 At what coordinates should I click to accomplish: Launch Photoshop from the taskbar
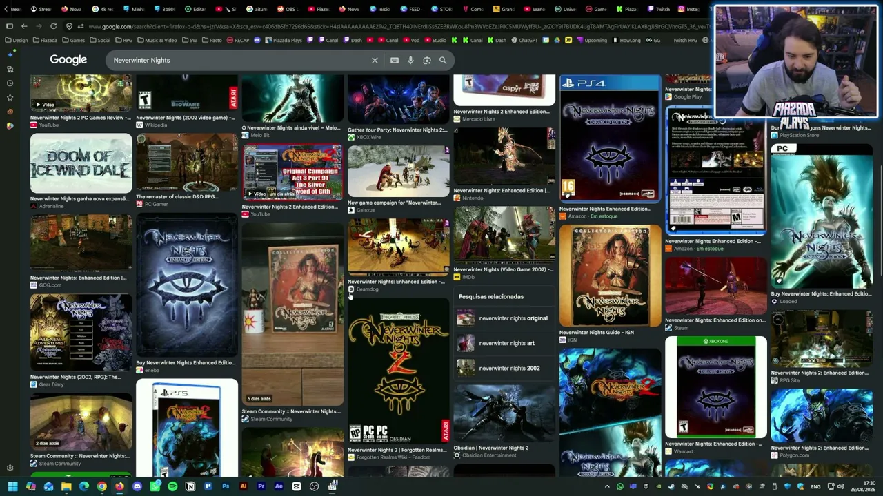point(226,487)
